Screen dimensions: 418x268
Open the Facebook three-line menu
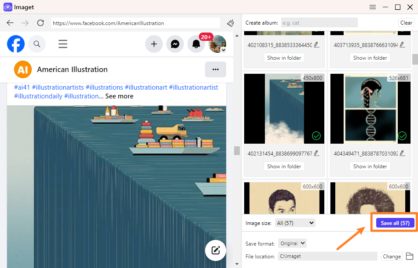(x=63, y=44)
